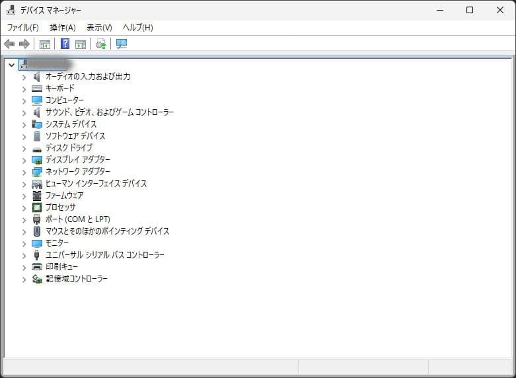
Task: Scan for hardware changes monitor icon
Action: [x=122, y=44]
